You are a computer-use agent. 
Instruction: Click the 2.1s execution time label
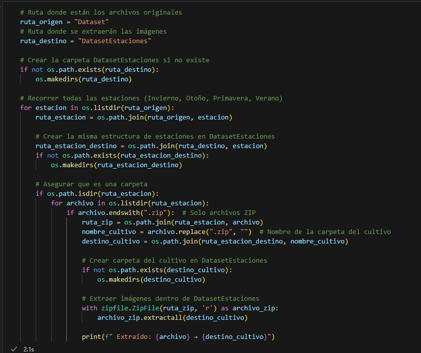click(29, 348)
